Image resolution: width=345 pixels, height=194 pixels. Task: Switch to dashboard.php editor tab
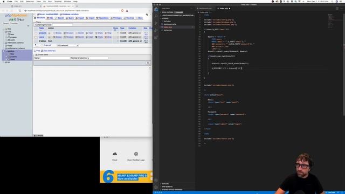(x=205, y=9)
